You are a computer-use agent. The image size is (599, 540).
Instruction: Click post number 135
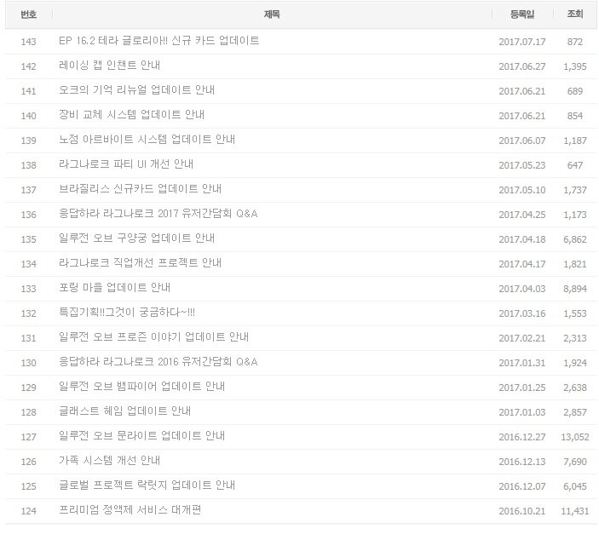tap(29, 239)
